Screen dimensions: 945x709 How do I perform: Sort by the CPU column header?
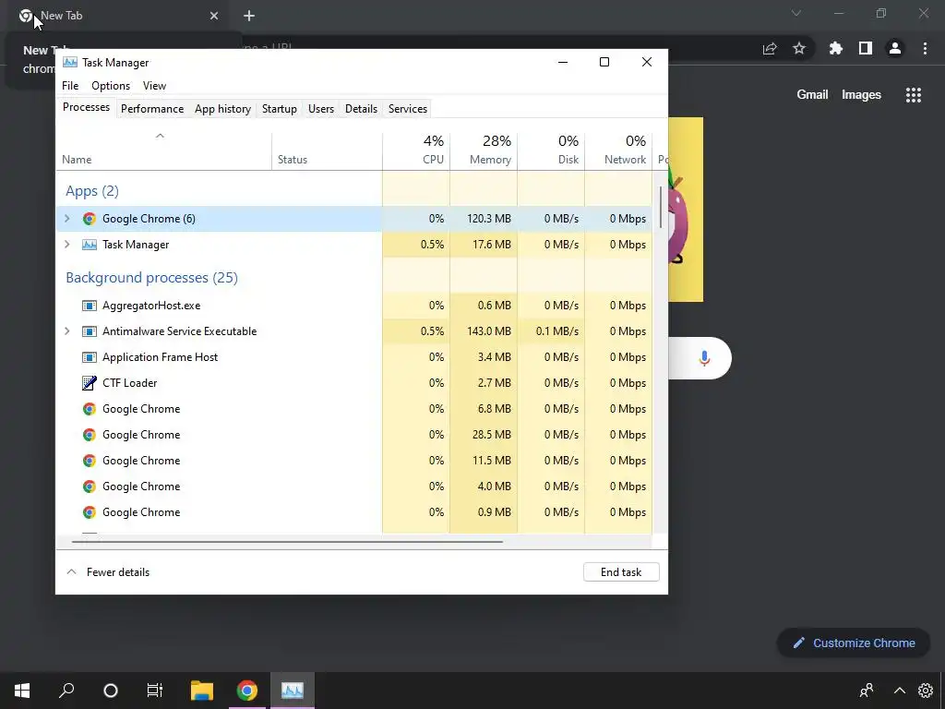tap(416, 151)
